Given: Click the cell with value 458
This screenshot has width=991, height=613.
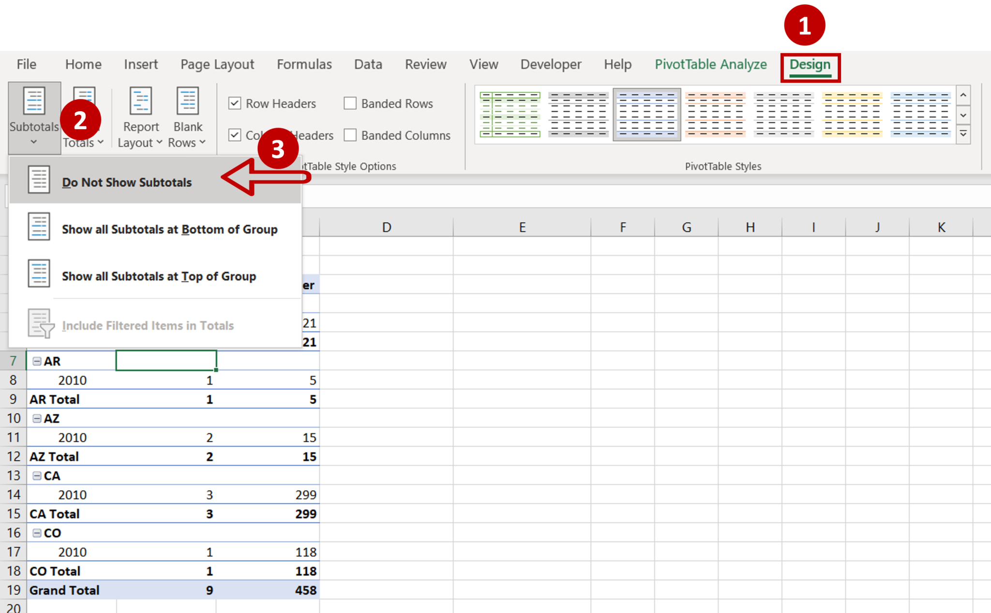Looking at the screenshot, I should click(268, 590).
